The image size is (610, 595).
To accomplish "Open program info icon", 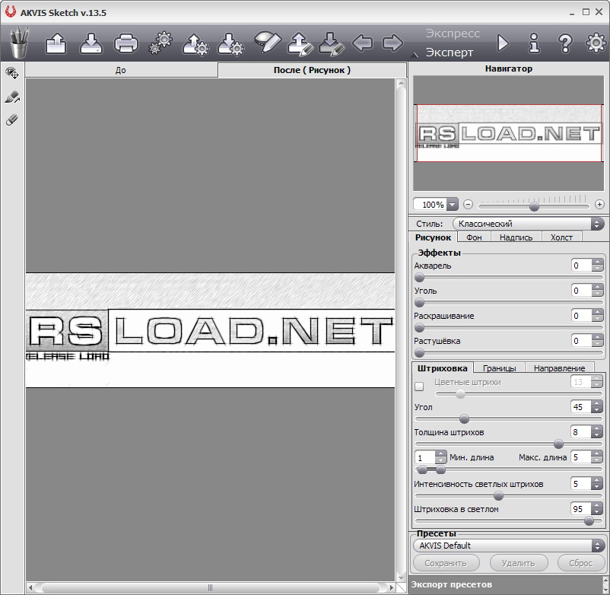I will pyautogui.click(x=534, y=43).
